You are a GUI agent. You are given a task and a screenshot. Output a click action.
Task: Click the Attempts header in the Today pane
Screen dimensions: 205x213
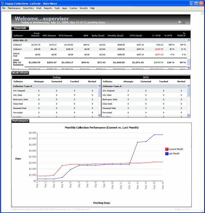[39, 81]
